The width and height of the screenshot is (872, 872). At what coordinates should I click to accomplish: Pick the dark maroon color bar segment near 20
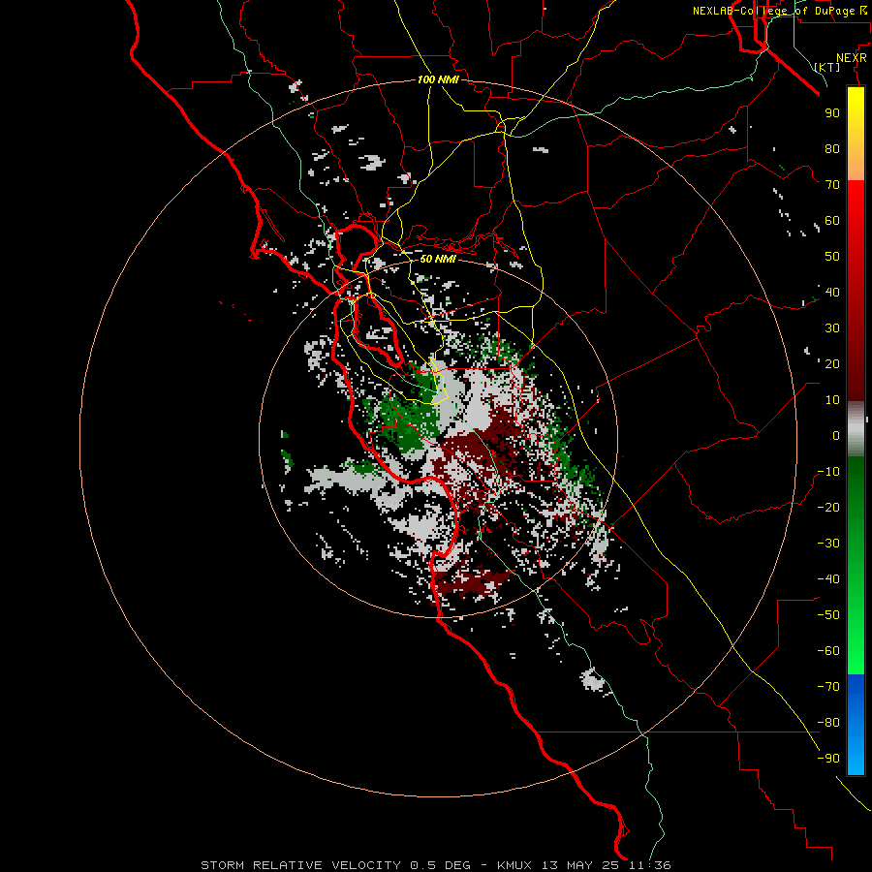point(856,363)
